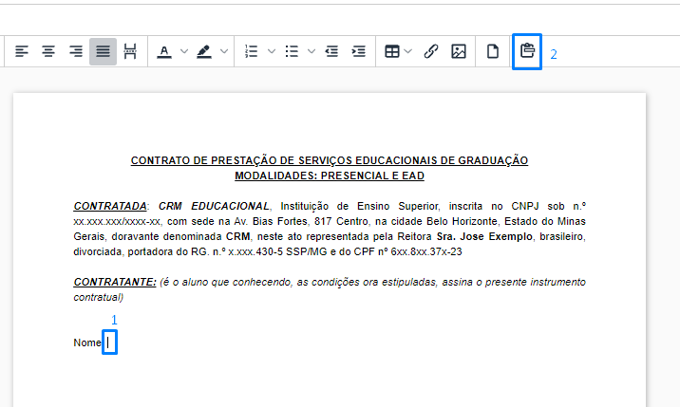Click the bold name Sra. Jose Exemplo
The image size is (680, 407).
coord(484,236)
